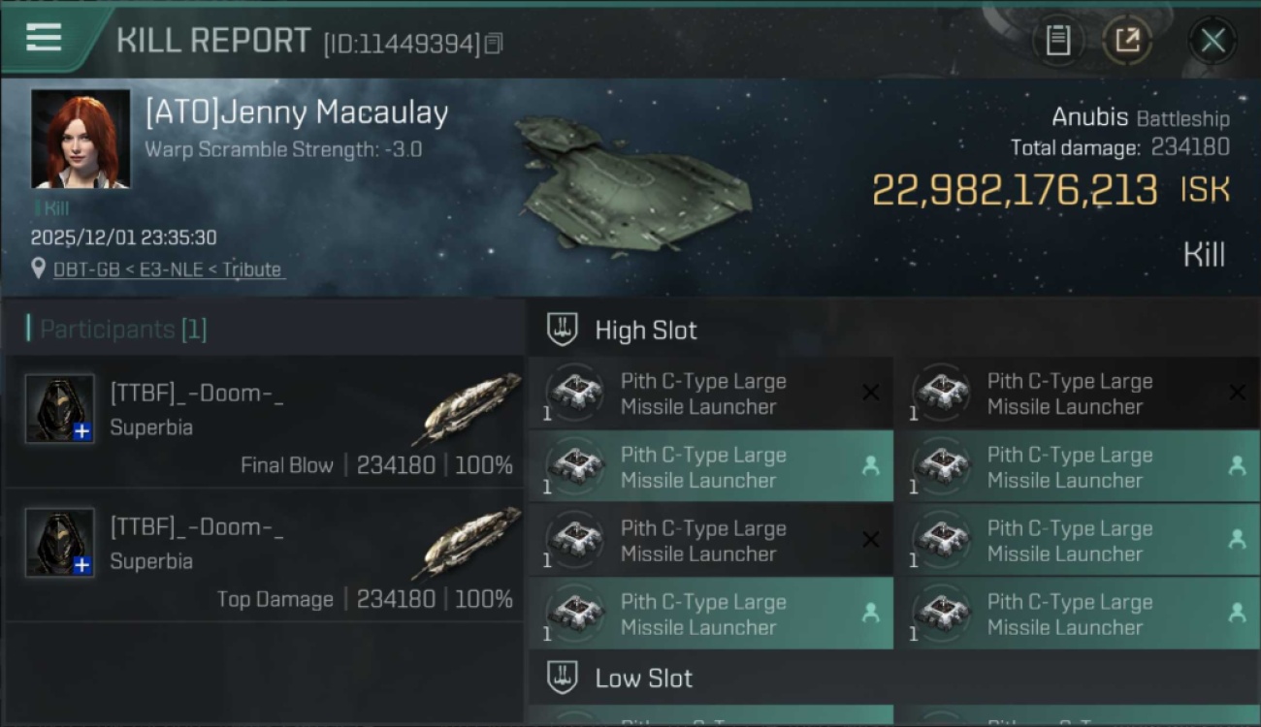
Task: Click the [ATO]Jenny Macaulay name
Action: (x=297, y=113)
